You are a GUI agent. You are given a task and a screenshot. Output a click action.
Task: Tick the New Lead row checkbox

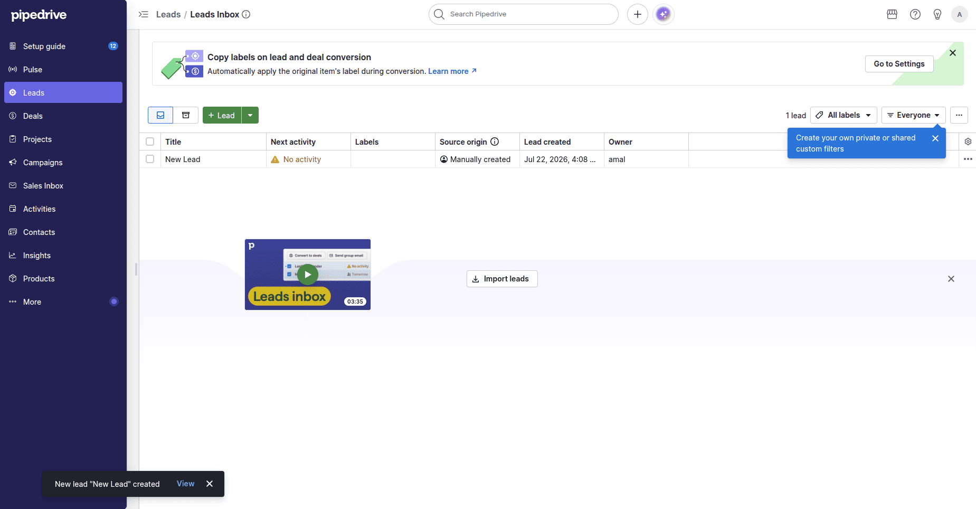point(150,159)
